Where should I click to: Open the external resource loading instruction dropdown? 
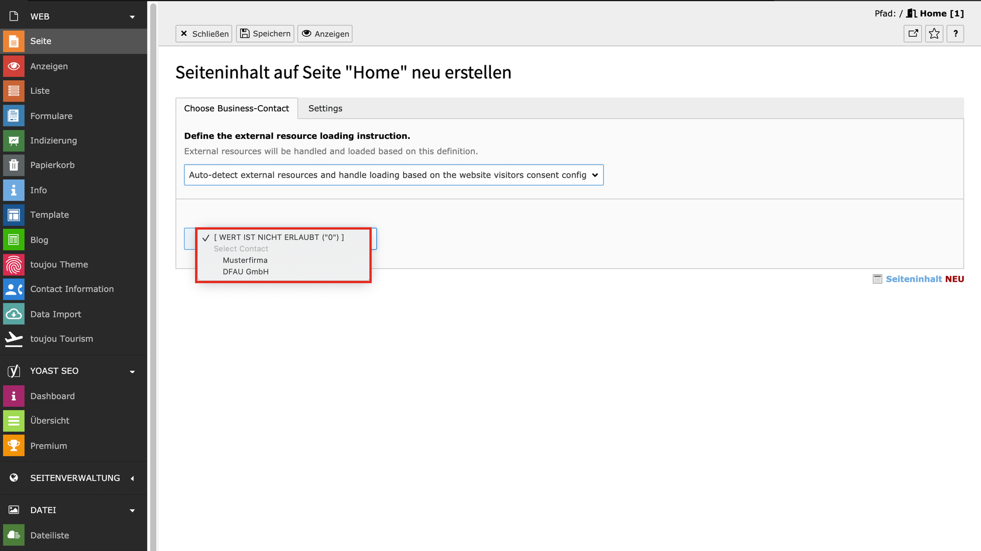393,175
